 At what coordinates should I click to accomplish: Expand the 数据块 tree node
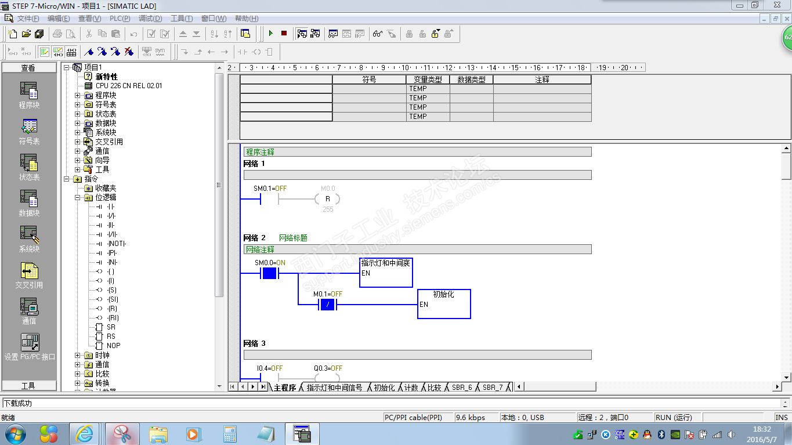(78, 123)
